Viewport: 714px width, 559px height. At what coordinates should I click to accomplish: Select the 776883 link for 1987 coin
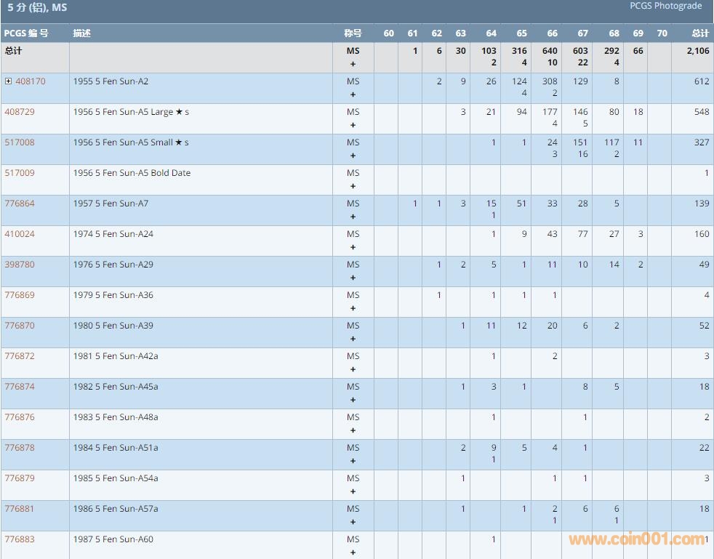pyautogui.click(x=20, y=539)
